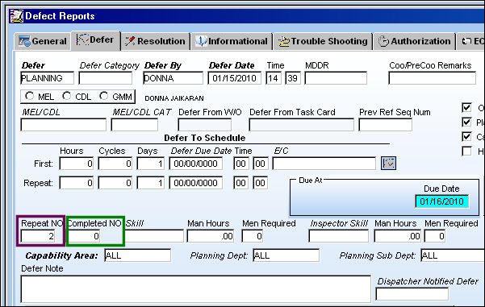485x307 pixels.
Task: Open the Resolution tab
Action: [155, 41]
